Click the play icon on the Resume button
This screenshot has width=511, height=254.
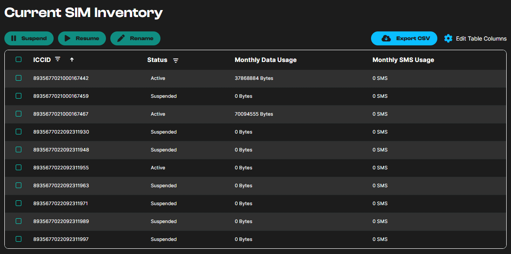point(68,38)
